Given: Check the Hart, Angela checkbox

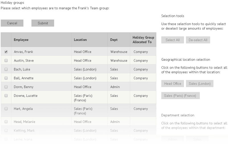Looking at the screenshot, I should [6, 109].
